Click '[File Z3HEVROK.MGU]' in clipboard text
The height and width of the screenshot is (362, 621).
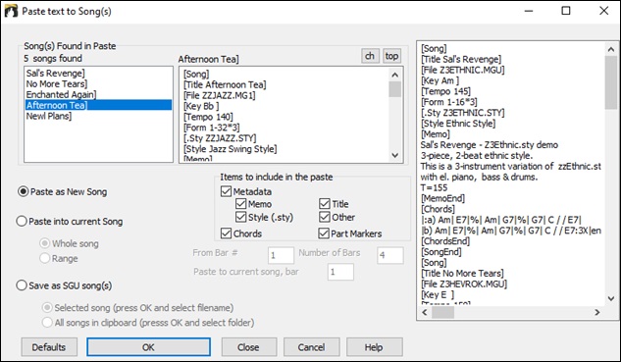[x=464, y=284]
